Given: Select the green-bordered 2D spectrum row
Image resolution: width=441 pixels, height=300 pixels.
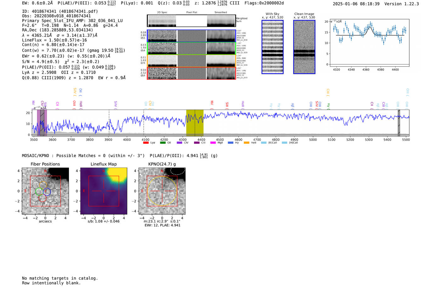Looking at the screenshot, I should coord(192,48).
